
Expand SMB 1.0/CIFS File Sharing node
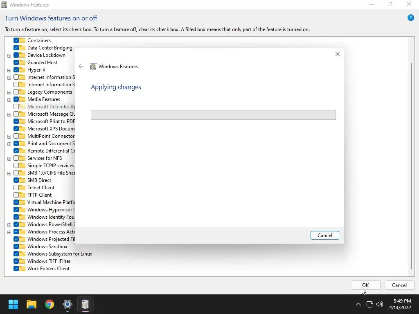[9, 173]
